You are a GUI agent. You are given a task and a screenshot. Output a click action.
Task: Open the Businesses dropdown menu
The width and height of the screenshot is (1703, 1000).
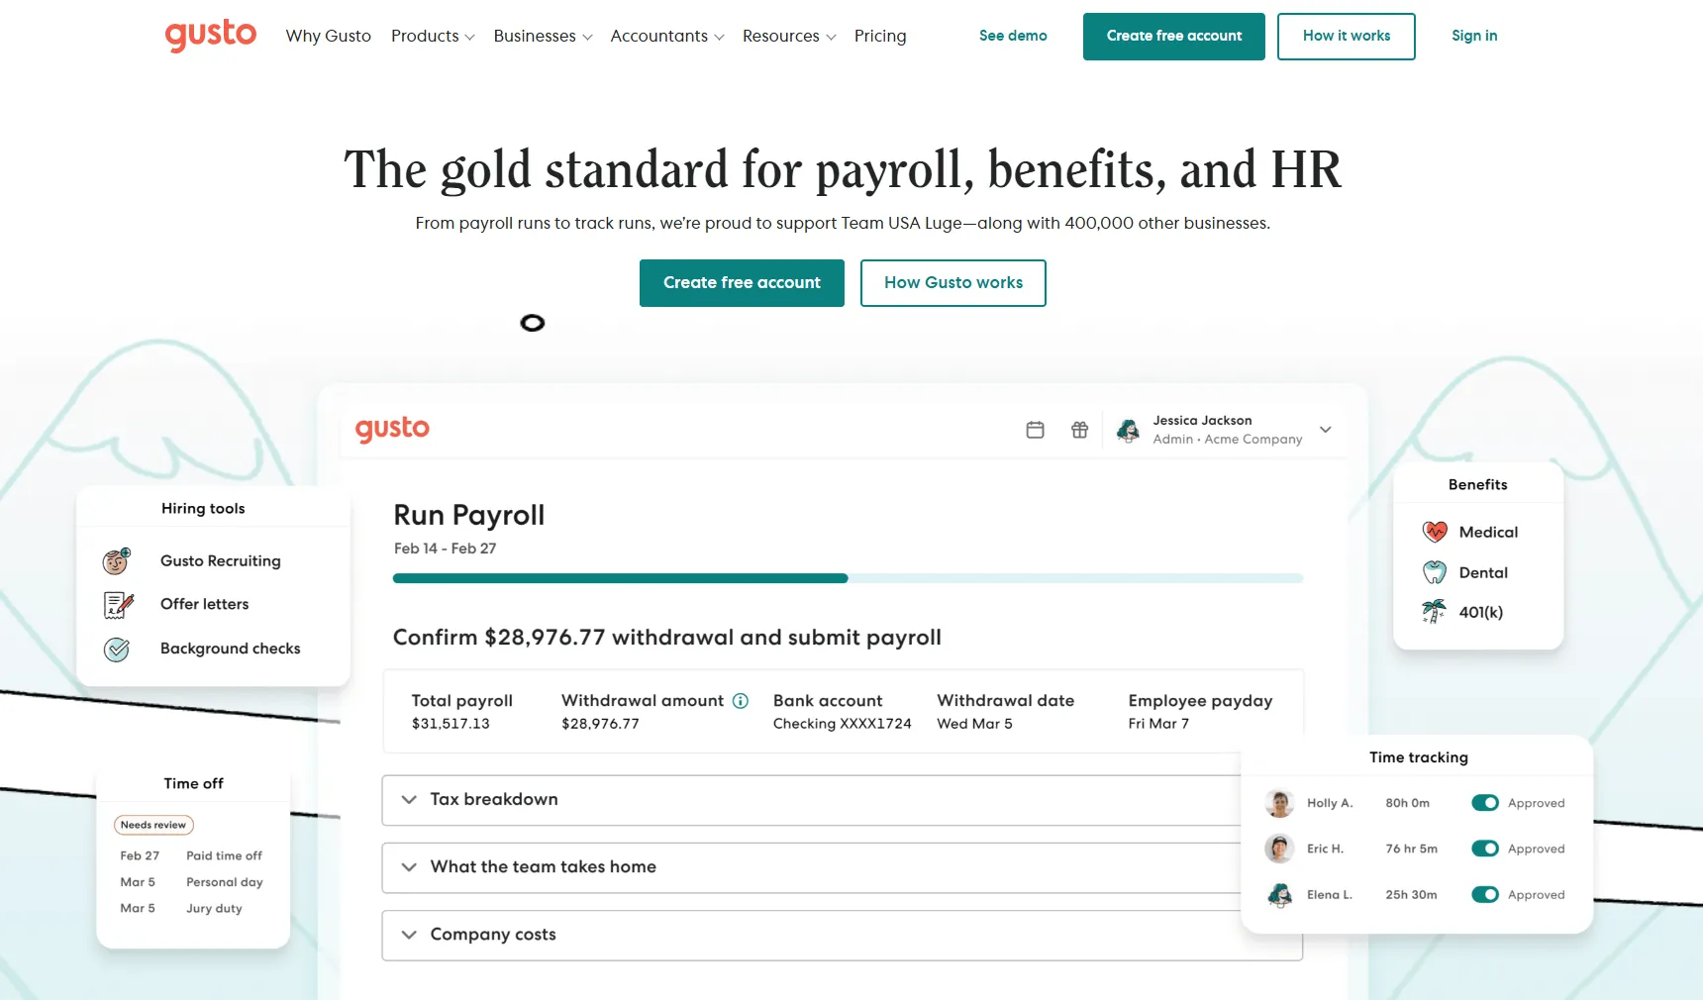pyautogui.click(x=543, y=37)
